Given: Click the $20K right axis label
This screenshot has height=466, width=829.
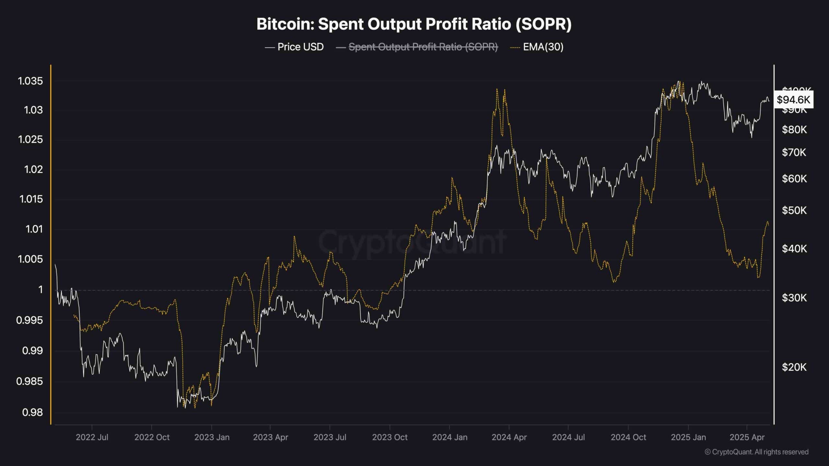Looking at the screenshot, I should (794, 367).
